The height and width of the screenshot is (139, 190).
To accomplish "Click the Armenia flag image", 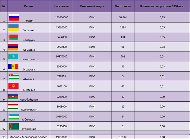I will 13,47.
